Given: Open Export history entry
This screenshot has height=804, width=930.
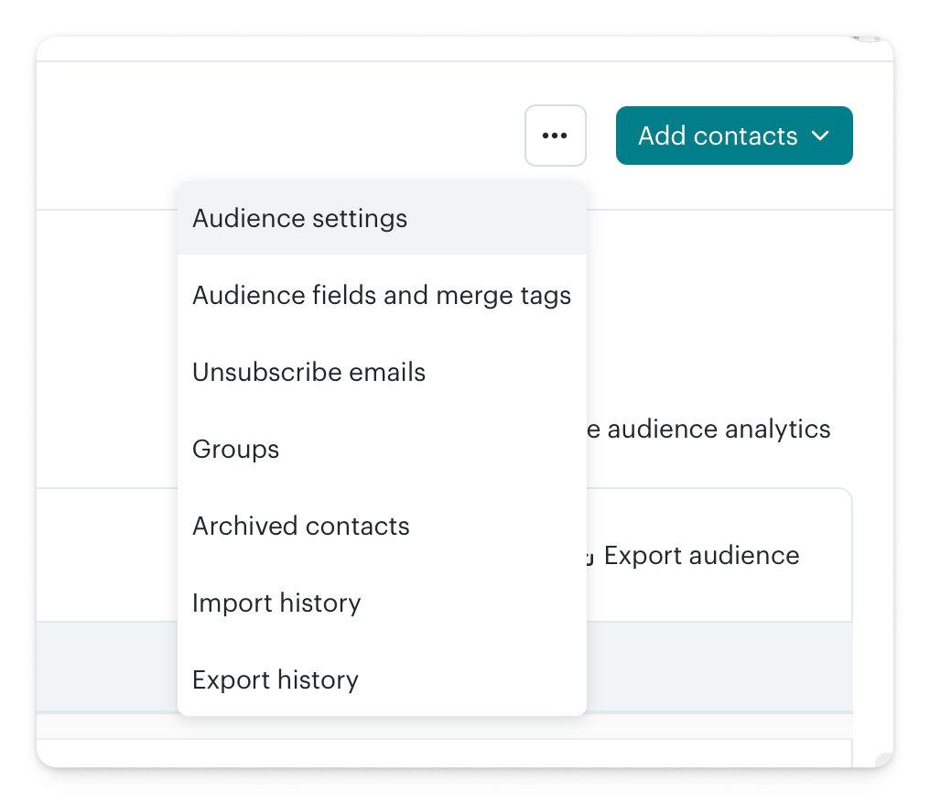Looking at the screenshot, I should click(275, 680).
